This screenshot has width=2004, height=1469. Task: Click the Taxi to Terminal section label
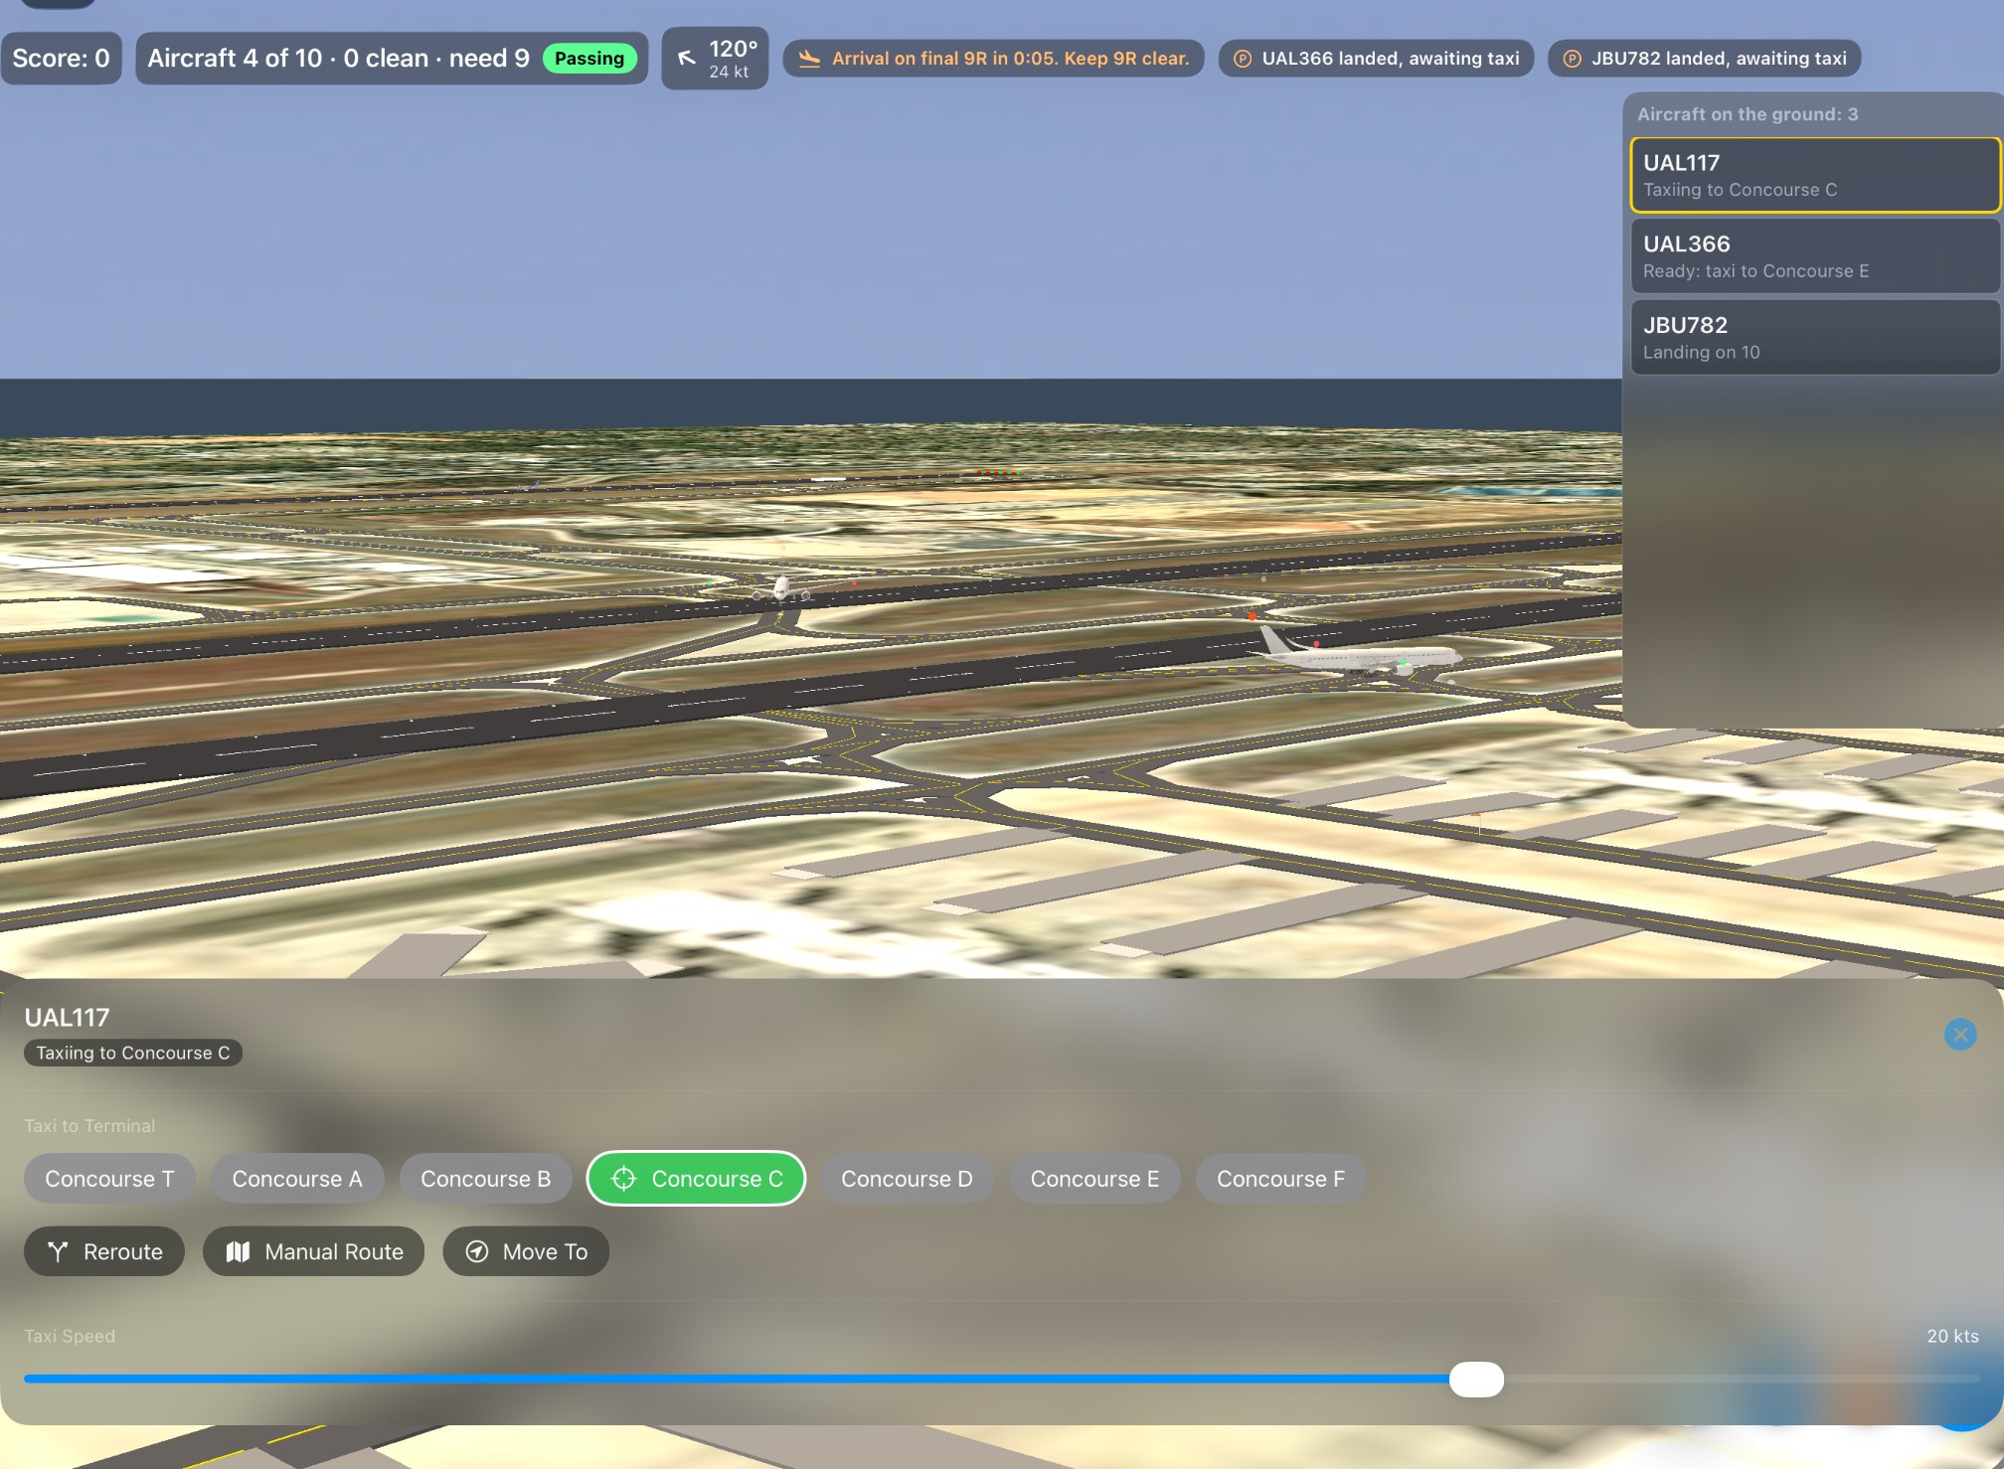[x=89, y=1126]
